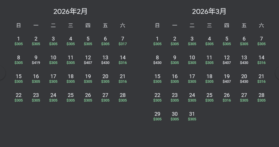Screen dimensions: 279x147
Task: Pick March 14 priced at $316
Action: (261, 60)
